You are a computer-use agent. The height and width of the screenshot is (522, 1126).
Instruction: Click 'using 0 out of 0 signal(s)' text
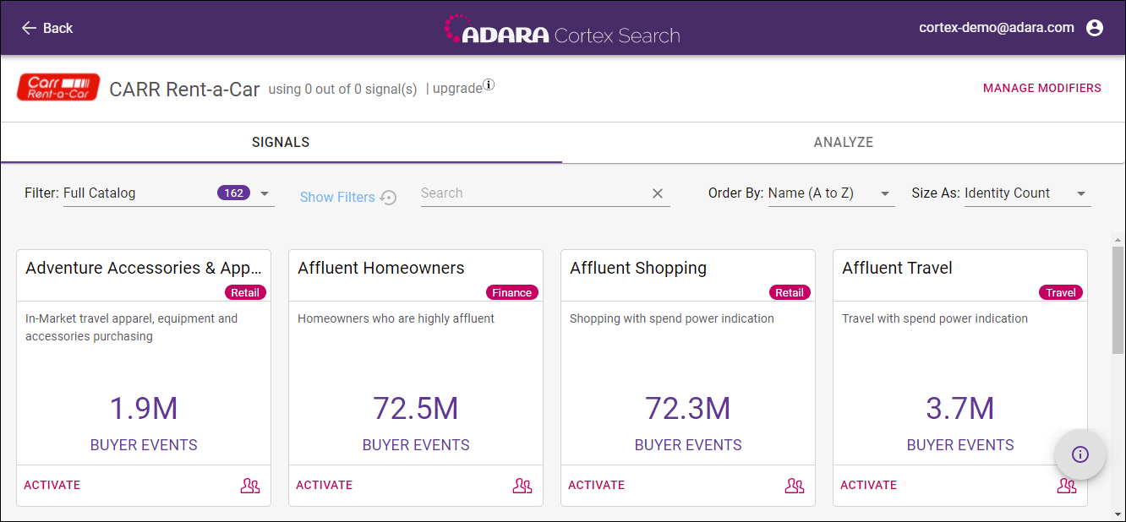click(342, 89)
